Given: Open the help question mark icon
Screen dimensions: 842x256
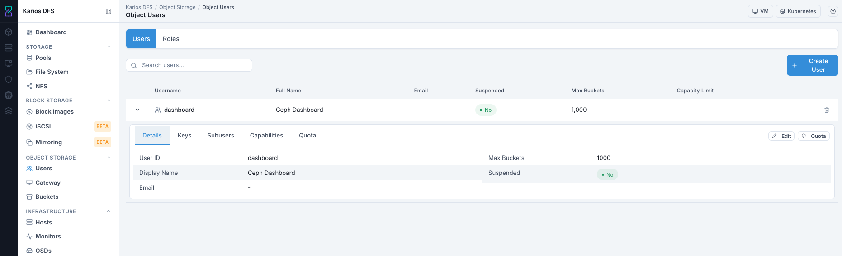Looking at the screenshot, I should [x=833, y=11].
